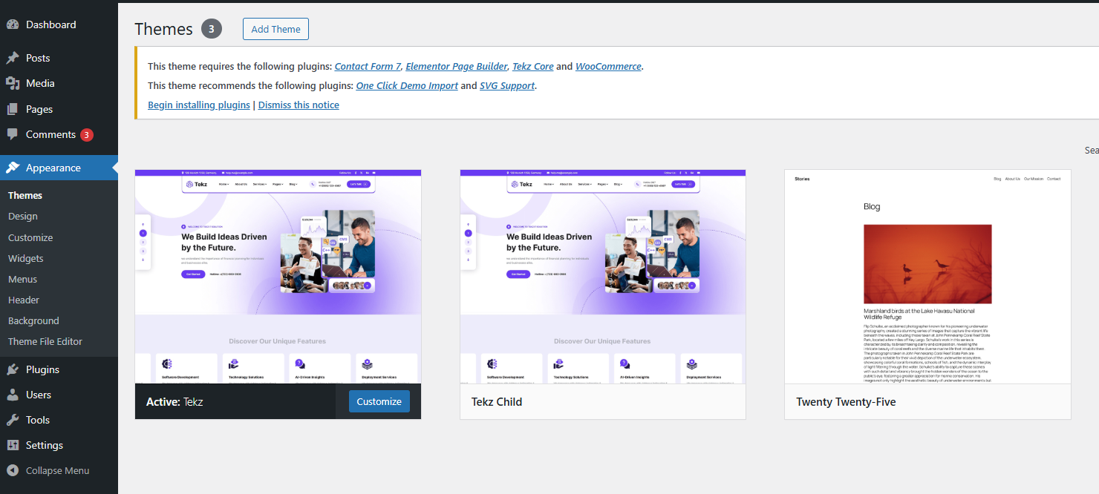
Task: Click the Tools wrench icon
Action: [x=13, y=420]
